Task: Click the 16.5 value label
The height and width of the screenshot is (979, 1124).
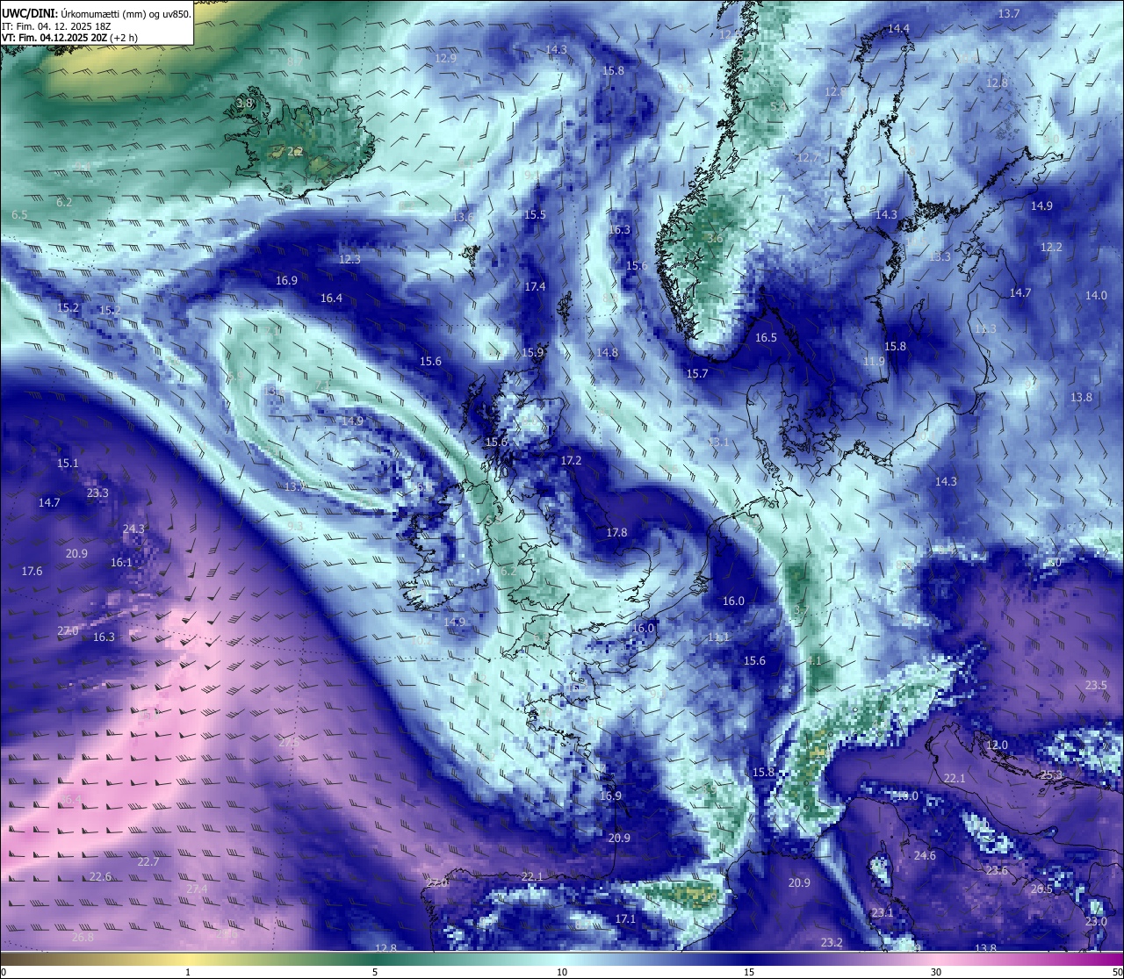Action: tap(766, 338)
